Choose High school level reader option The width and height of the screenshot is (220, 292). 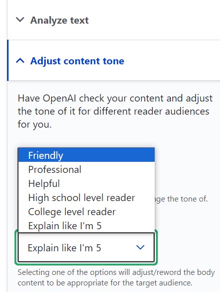point(86,198)
